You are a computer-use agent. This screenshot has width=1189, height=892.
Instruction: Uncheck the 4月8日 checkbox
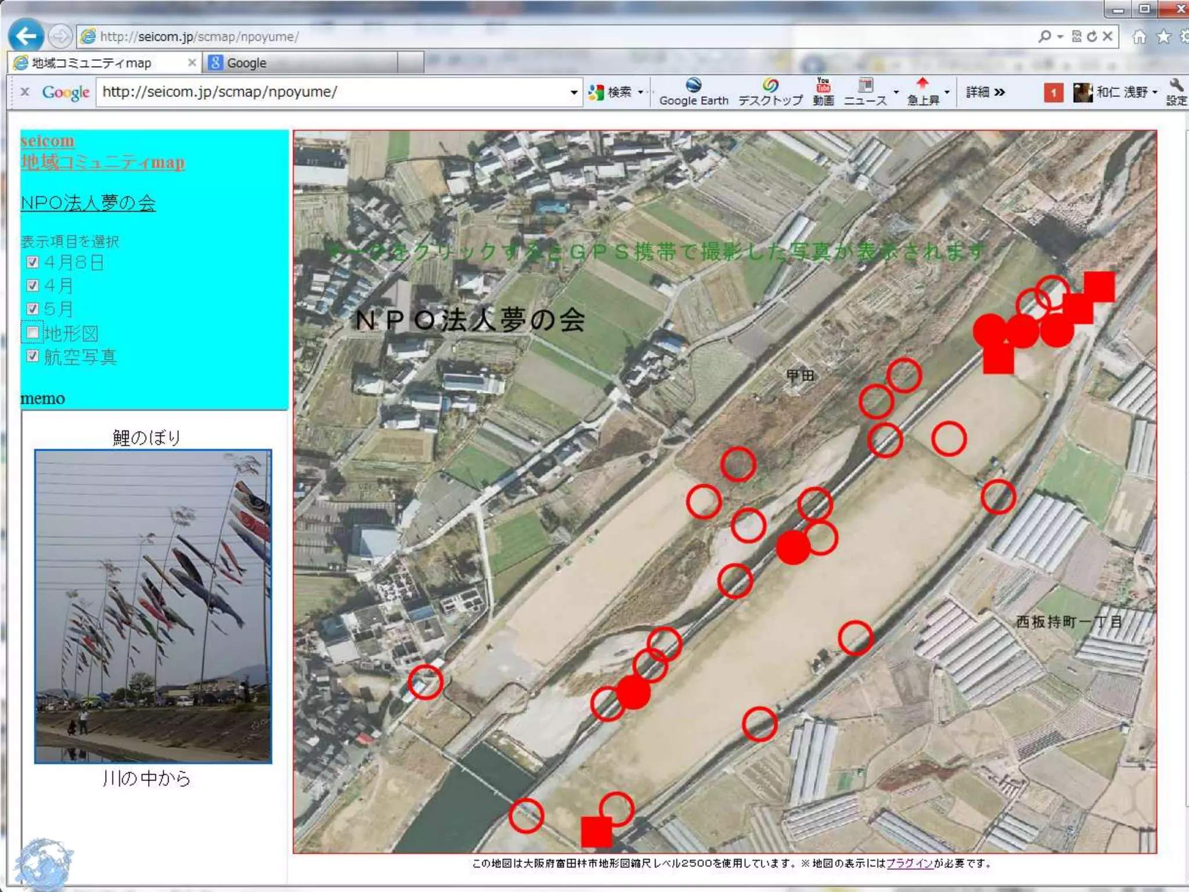(x=33, y=262)
